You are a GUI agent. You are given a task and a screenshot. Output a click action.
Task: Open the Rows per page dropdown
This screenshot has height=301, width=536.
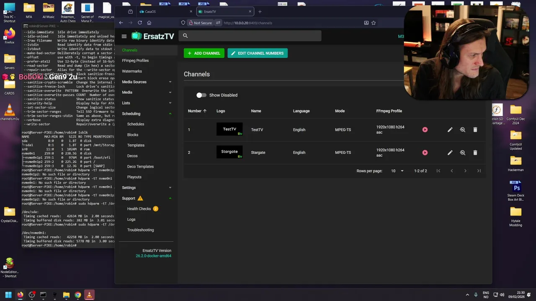pyautogui.click(x=397, y=171)
